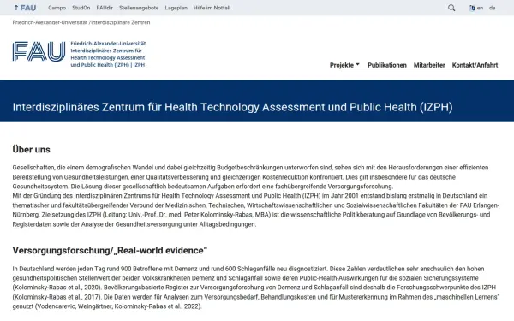
Task: Click the 'Über uns' heading
Action: coord(31,149)
